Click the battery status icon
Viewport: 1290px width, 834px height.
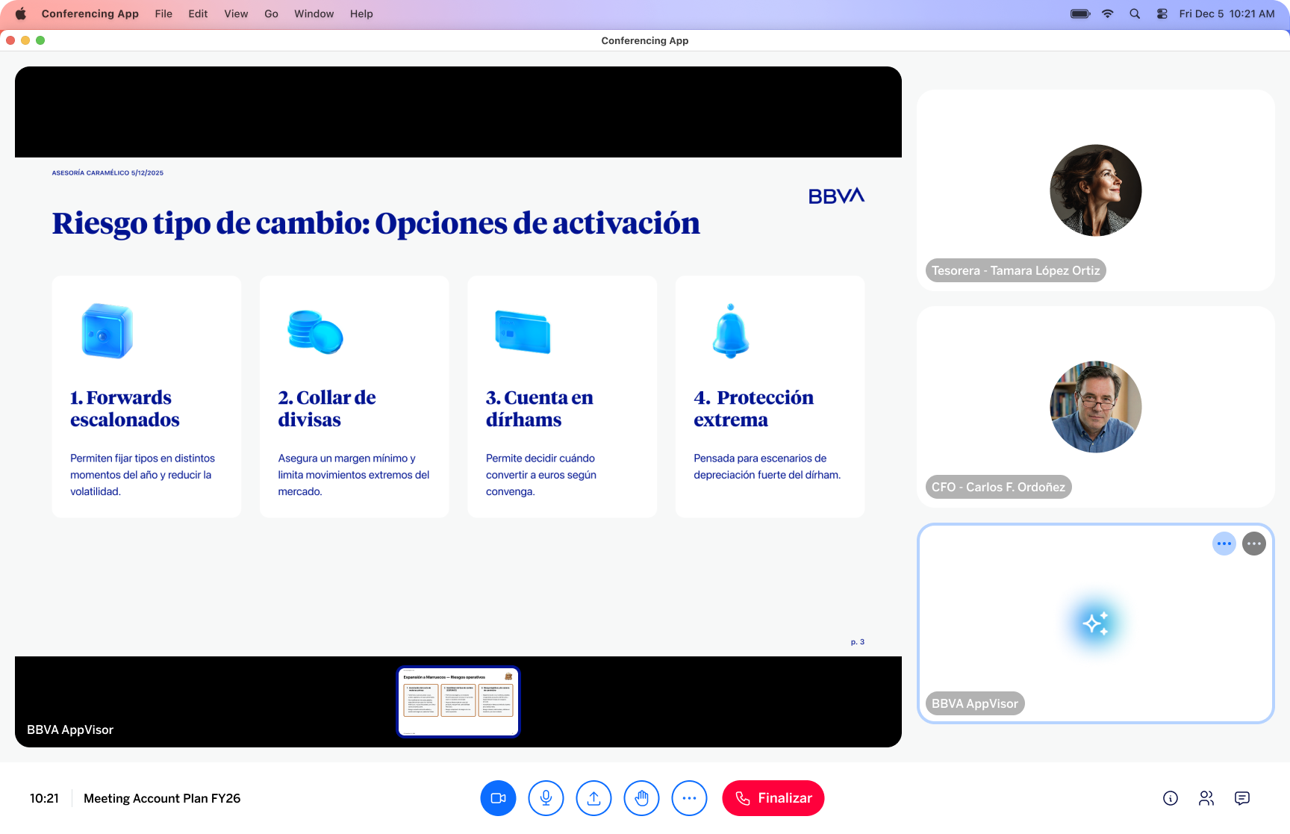point(1080,13)
